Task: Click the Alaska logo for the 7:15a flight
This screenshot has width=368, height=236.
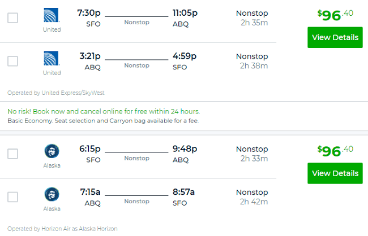Action: click(52, 194)
